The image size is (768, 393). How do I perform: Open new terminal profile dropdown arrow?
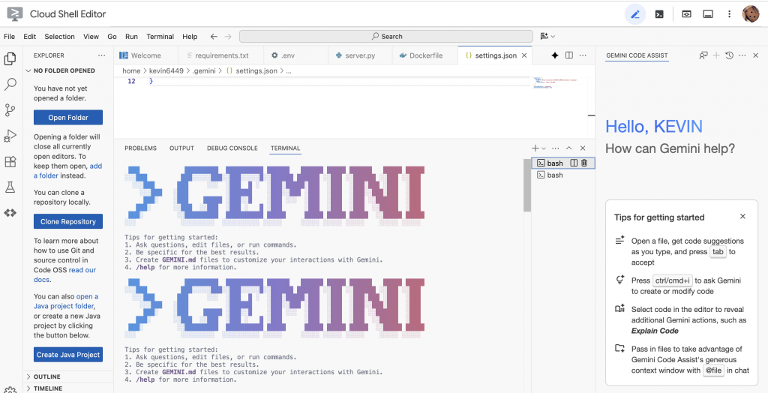544,148
